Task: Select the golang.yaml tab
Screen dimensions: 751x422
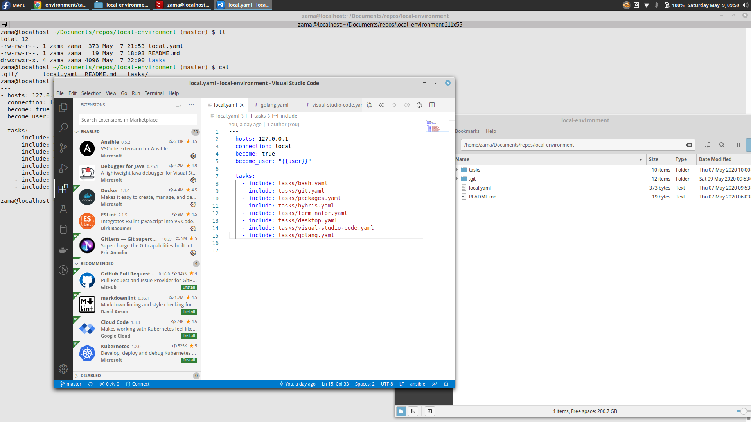Action: [x=274, y=105]
